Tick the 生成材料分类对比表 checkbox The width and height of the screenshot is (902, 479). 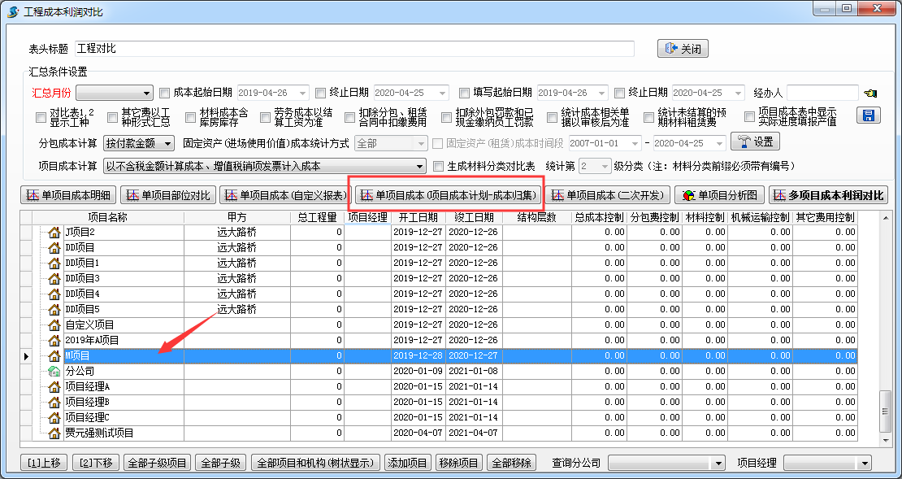439,167
